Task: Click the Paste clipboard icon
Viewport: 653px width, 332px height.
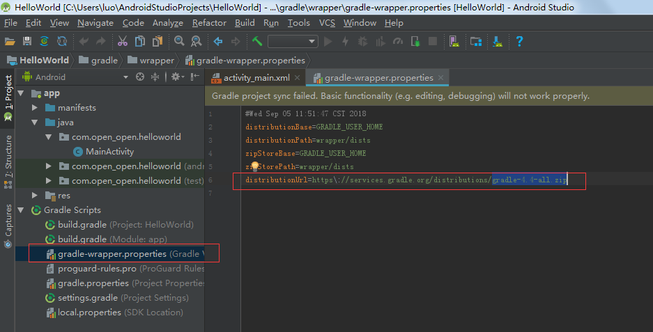Action: tap(158, 41)
